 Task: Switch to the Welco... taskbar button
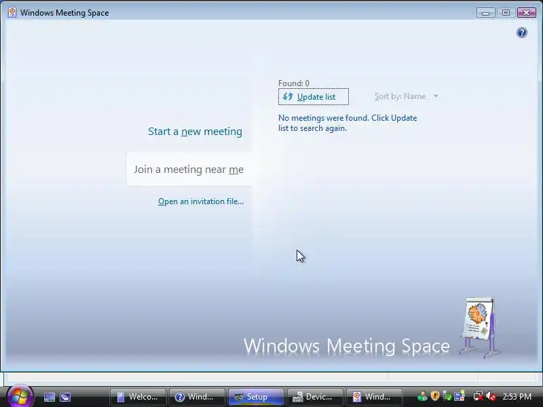click(138, 397)
